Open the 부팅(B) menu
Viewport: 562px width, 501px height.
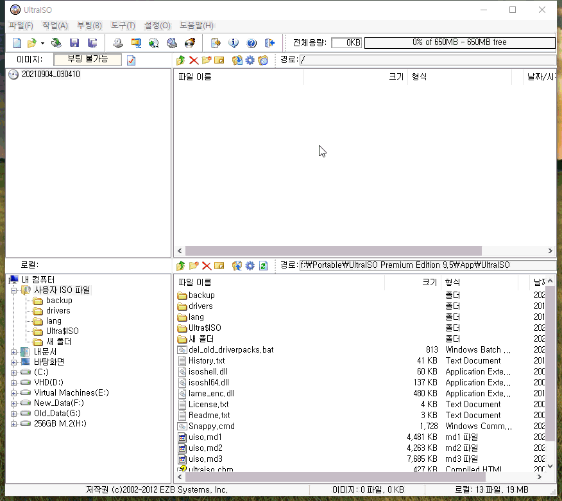(90, 26)
